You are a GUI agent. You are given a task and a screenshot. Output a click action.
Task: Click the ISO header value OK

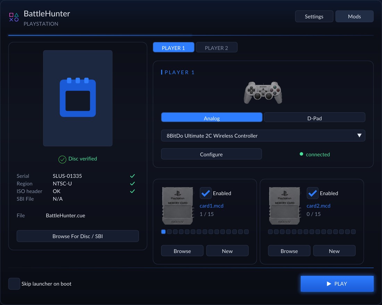coord(57,191)
